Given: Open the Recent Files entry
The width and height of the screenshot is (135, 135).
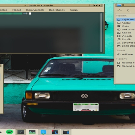Looking at the screenshot, I should point(126,63).
